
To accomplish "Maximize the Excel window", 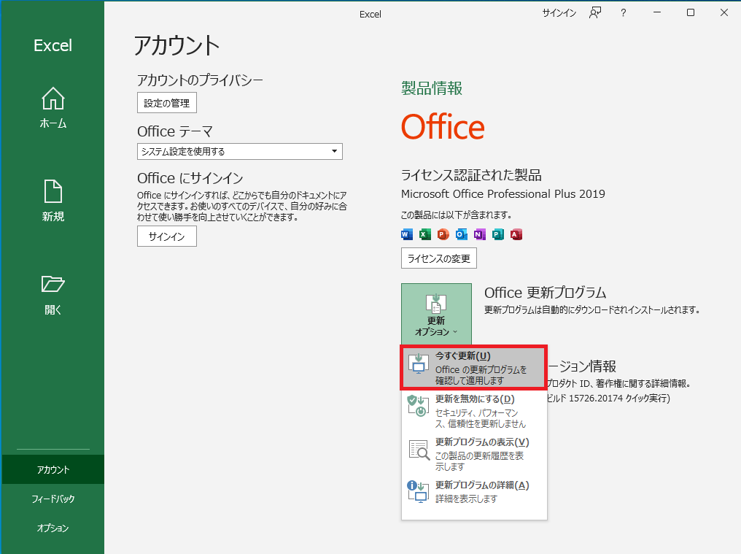I will (x=691, y=13).
